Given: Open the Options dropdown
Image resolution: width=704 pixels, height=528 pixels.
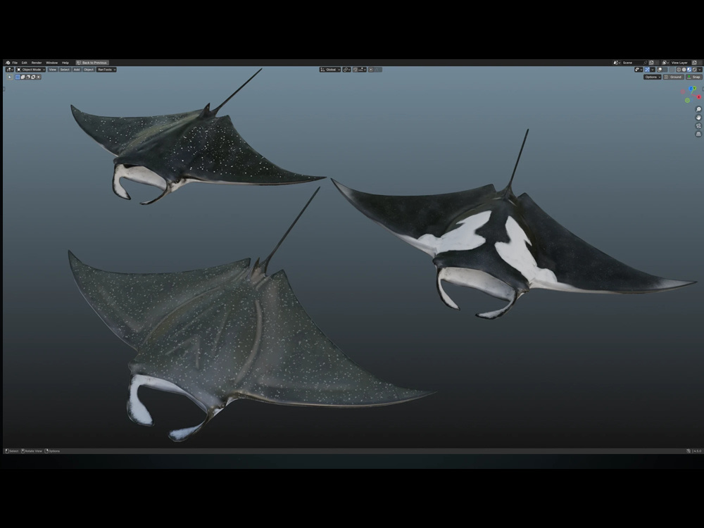Looking at the screenshot, I should pyautogui.click(x=653, y=77).
